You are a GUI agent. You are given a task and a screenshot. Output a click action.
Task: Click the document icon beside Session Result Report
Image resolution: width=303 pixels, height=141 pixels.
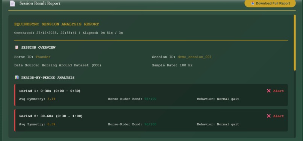pos(12,3)
